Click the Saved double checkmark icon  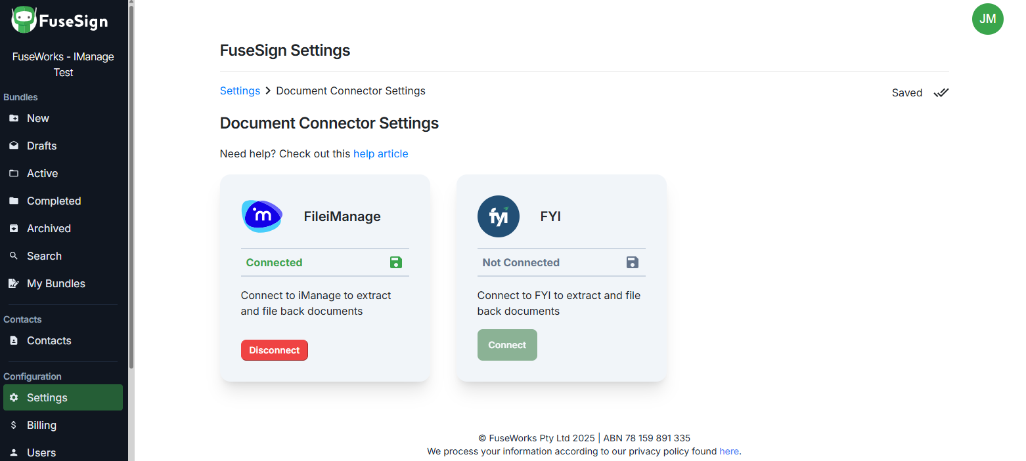pyautogui.click(x=941, y=92)
